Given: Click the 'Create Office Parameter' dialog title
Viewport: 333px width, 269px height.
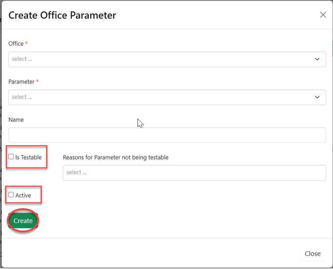Looking at the screenshot, I should (x=62, y=15).
